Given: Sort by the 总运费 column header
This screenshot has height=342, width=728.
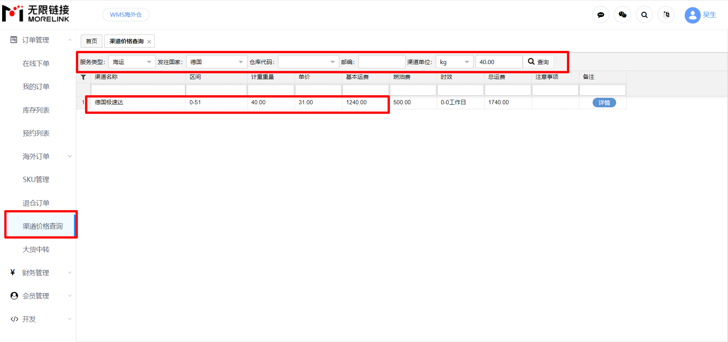Looking at the screenshot, I should click(508, 77).
